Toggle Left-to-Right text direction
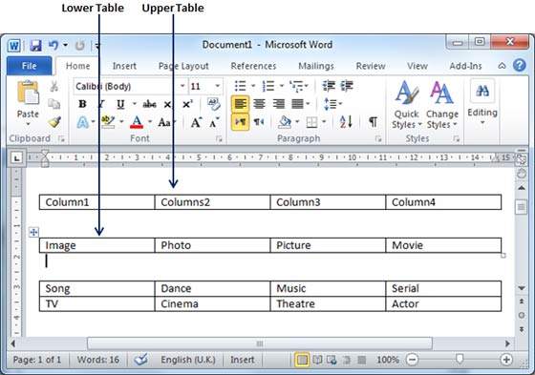Screen dimensions: 535x375 pyautogui.click(x=240, y=122)
